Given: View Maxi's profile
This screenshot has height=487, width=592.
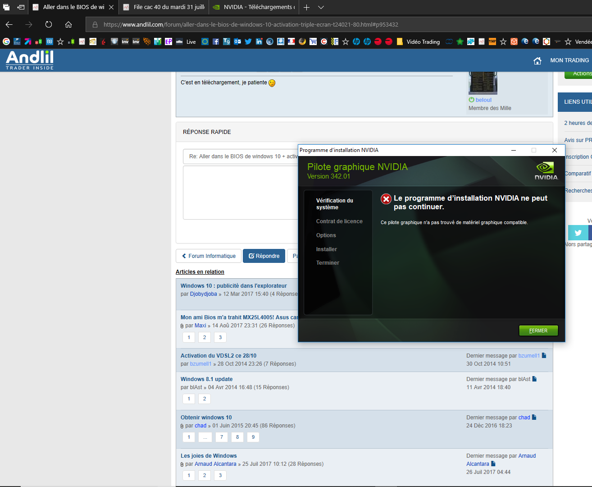Looking at the screenshot, I should click(x=200, y=326).
